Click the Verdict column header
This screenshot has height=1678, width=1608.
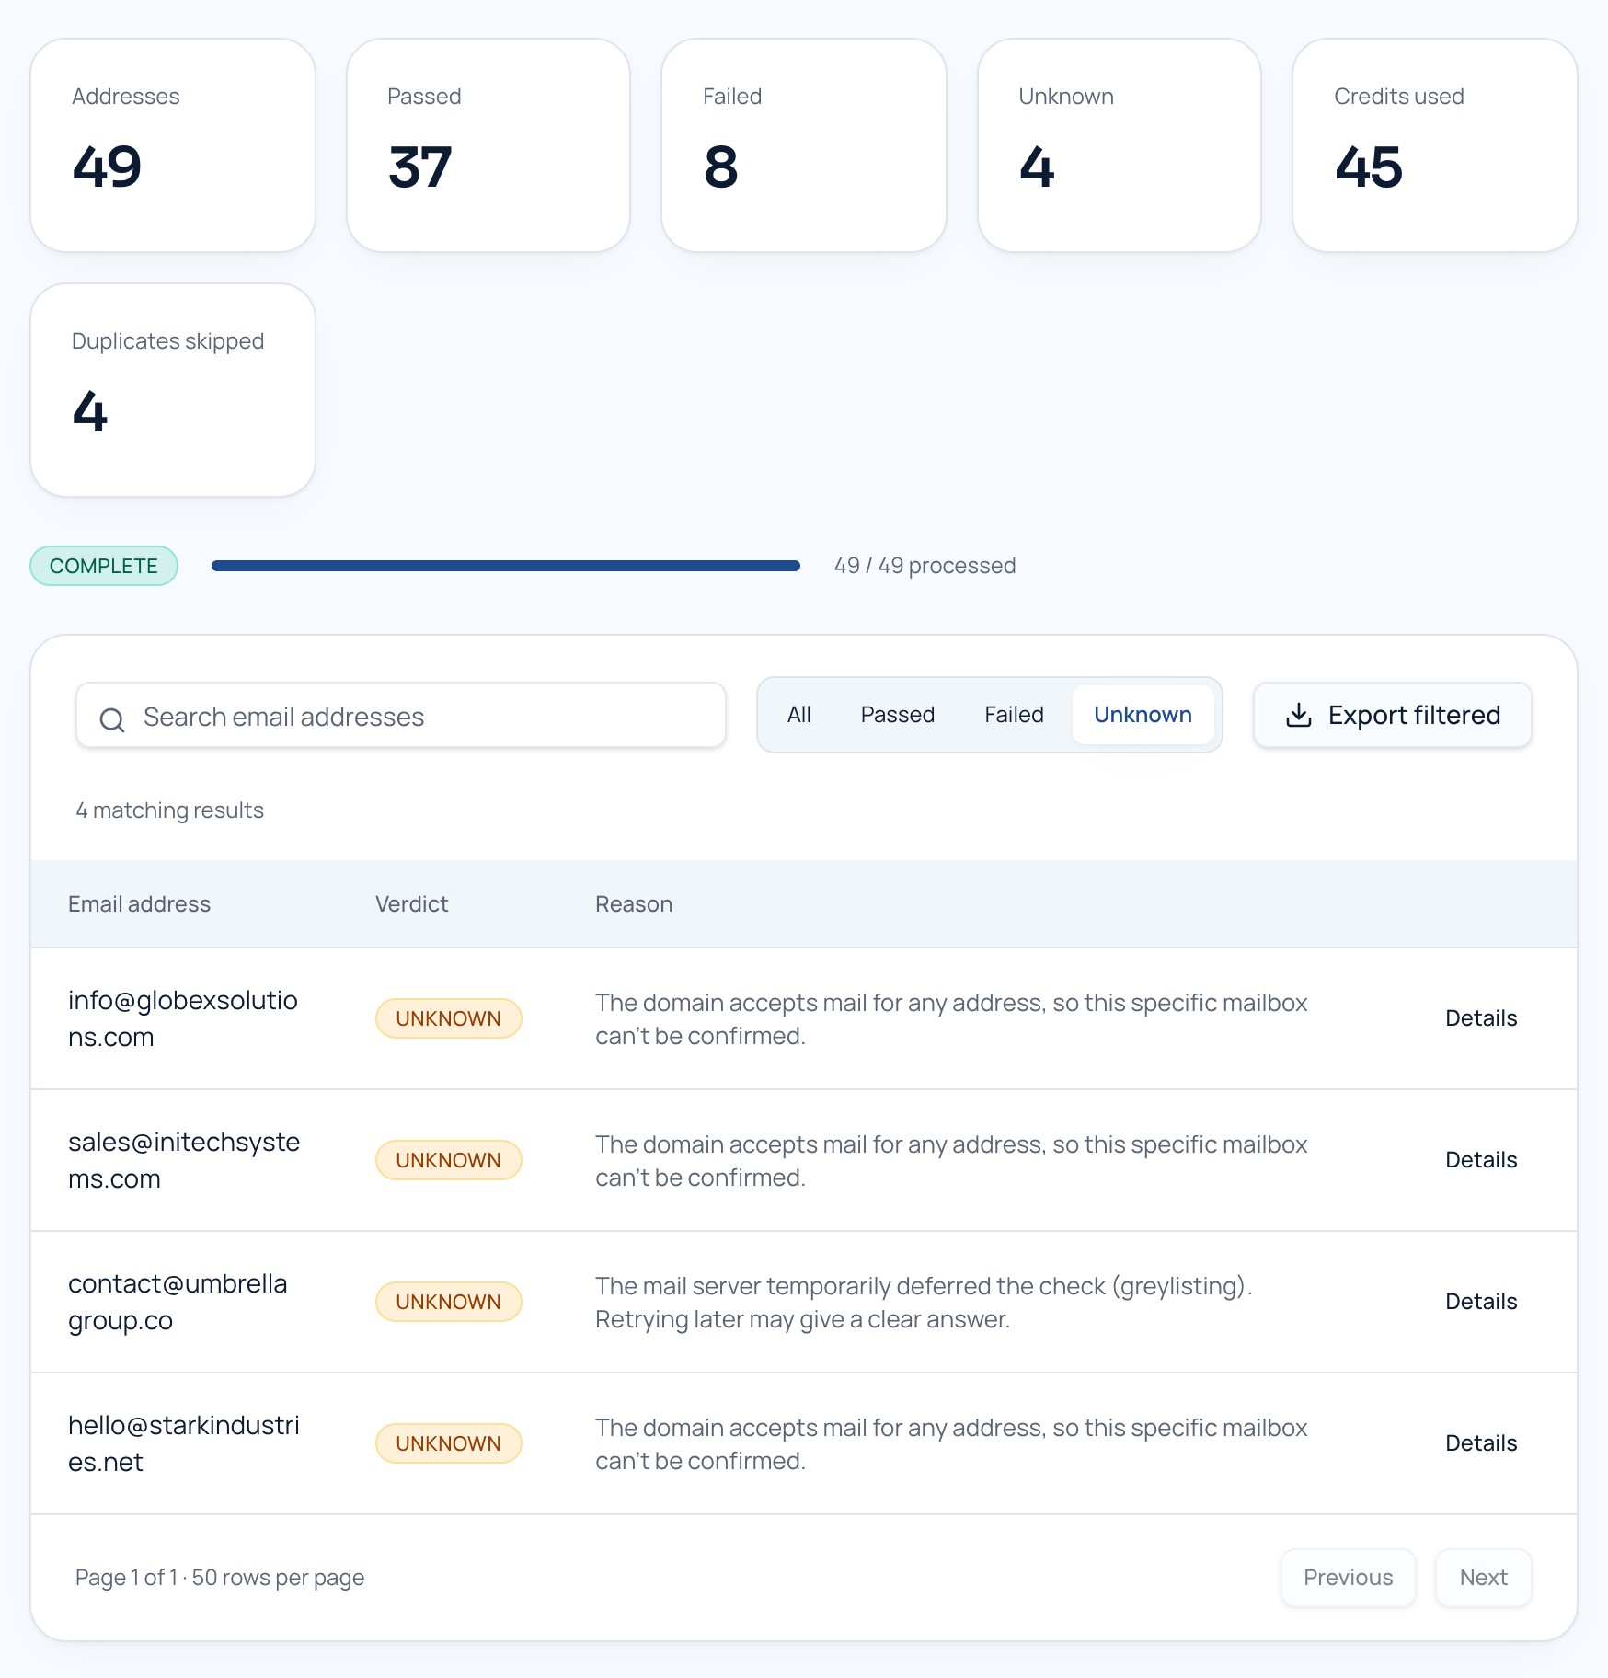(x=411, y=904)
